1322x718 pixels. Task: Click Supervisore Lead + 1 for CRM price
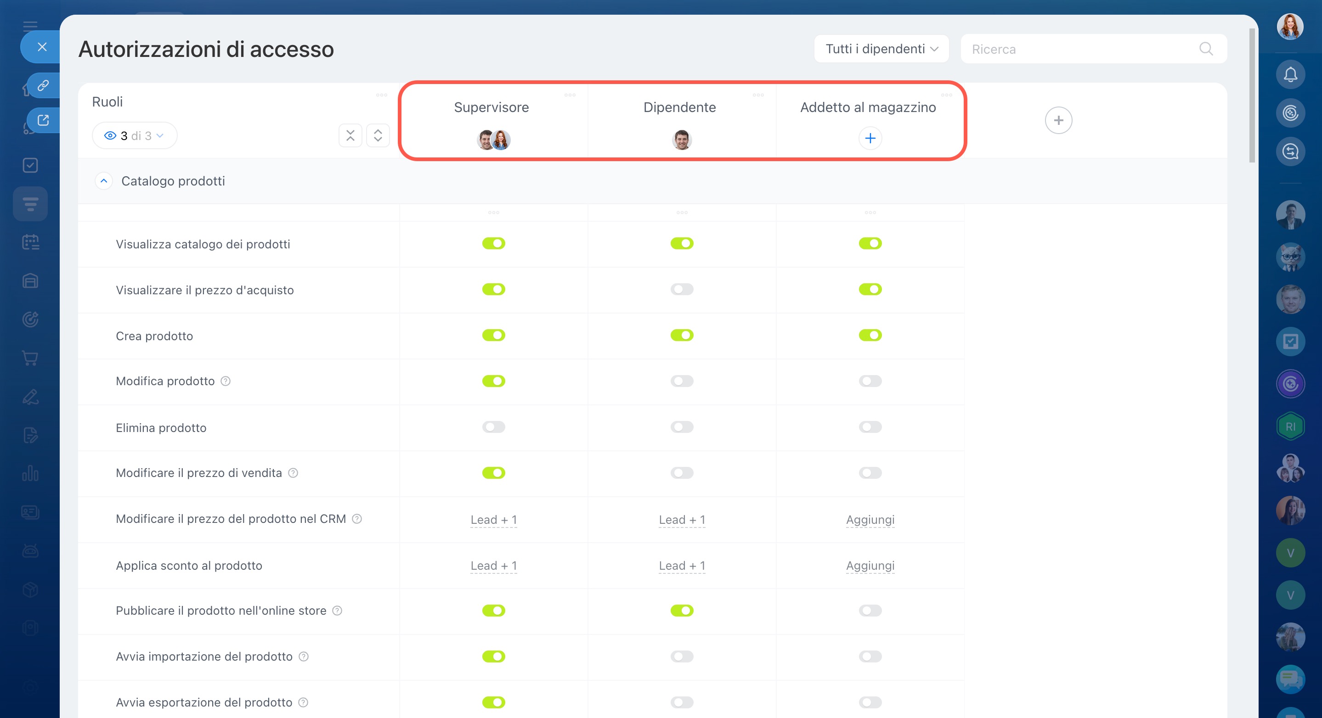tap(493, 520)
